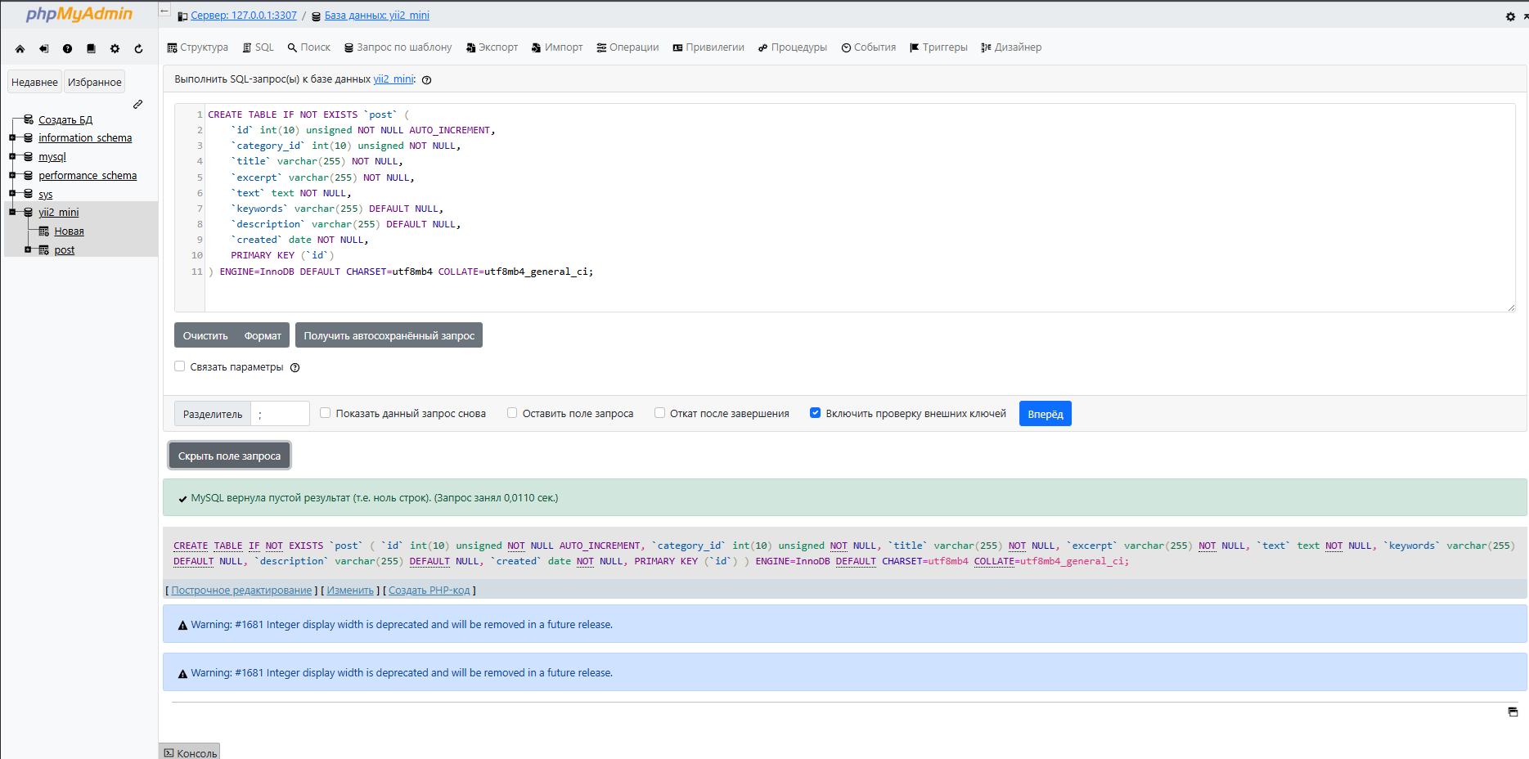This screenshot has width=1529, height=759.
Task: Open page settings gear at top right
Action: (x=1510, y=16)
